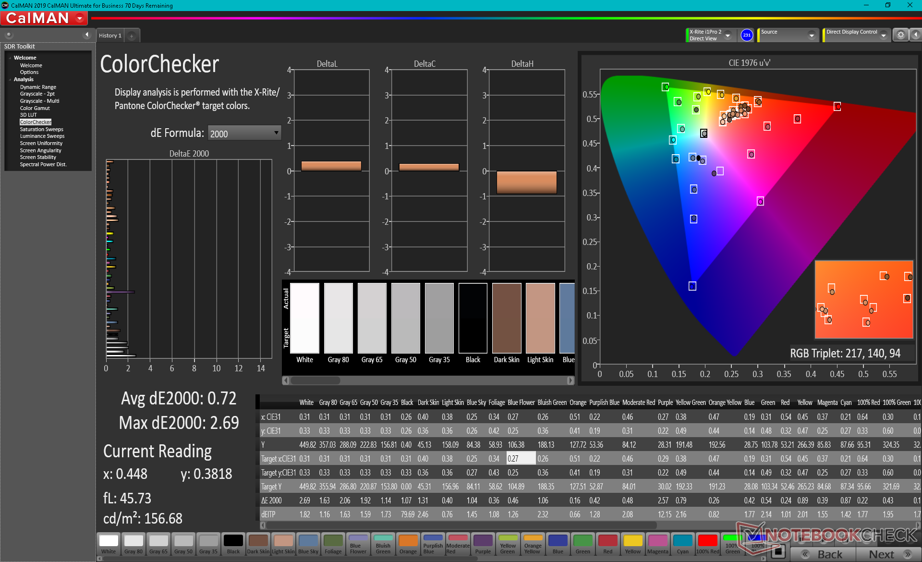This screenshot has height=562, width=922.
Task: Add a new history tab with plus
Action: 132,36
